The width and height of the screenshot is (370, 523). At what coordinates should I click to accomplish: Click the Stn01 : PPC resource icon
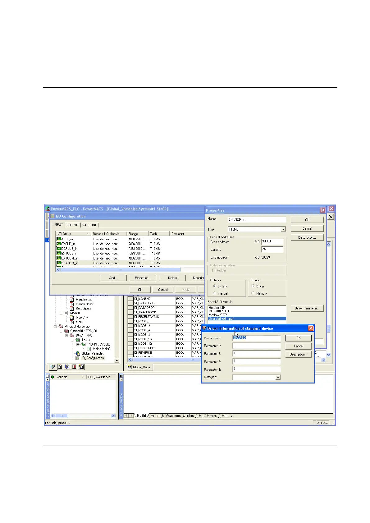(x=72, y=336)
